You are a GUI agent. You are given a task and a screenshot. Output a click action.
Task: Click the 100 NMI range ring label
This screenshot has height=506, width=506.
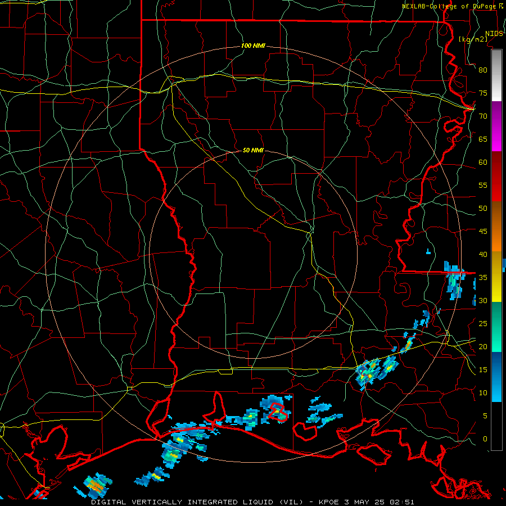click(x=253, y=46)
